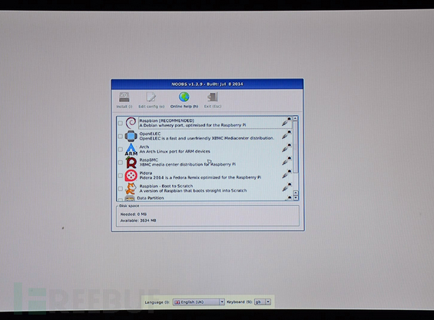Open Online help globe icon

coord(184,97)
